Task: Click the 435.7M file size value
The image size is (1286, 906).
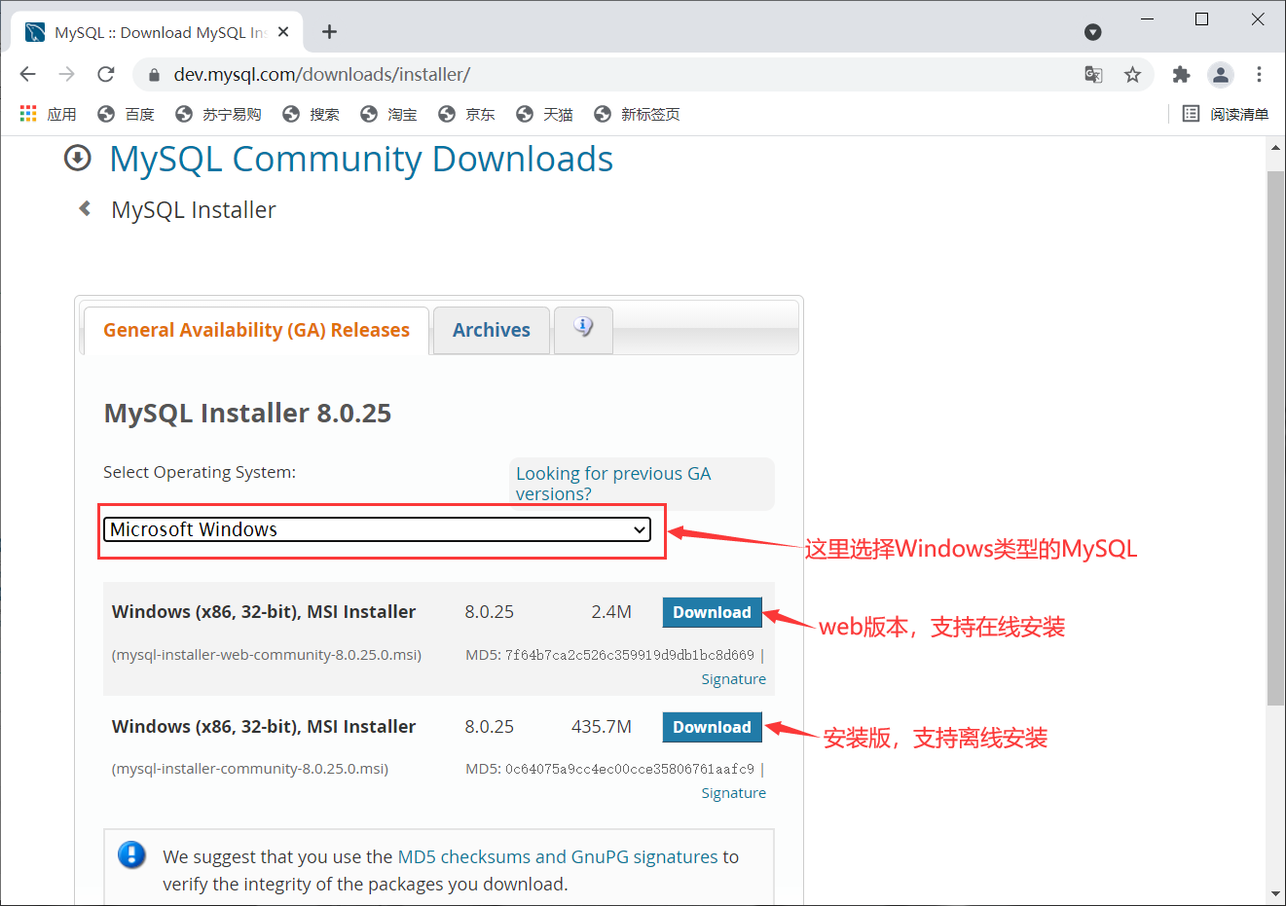Action: pos(602,727)
